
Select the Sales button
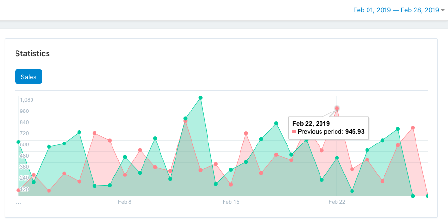[29, 77]
